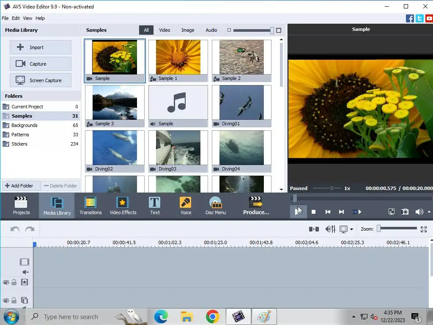This screenshot has height=325, width=433.
Task: Click the audio track speaker icon
Action: click(25, 272)
